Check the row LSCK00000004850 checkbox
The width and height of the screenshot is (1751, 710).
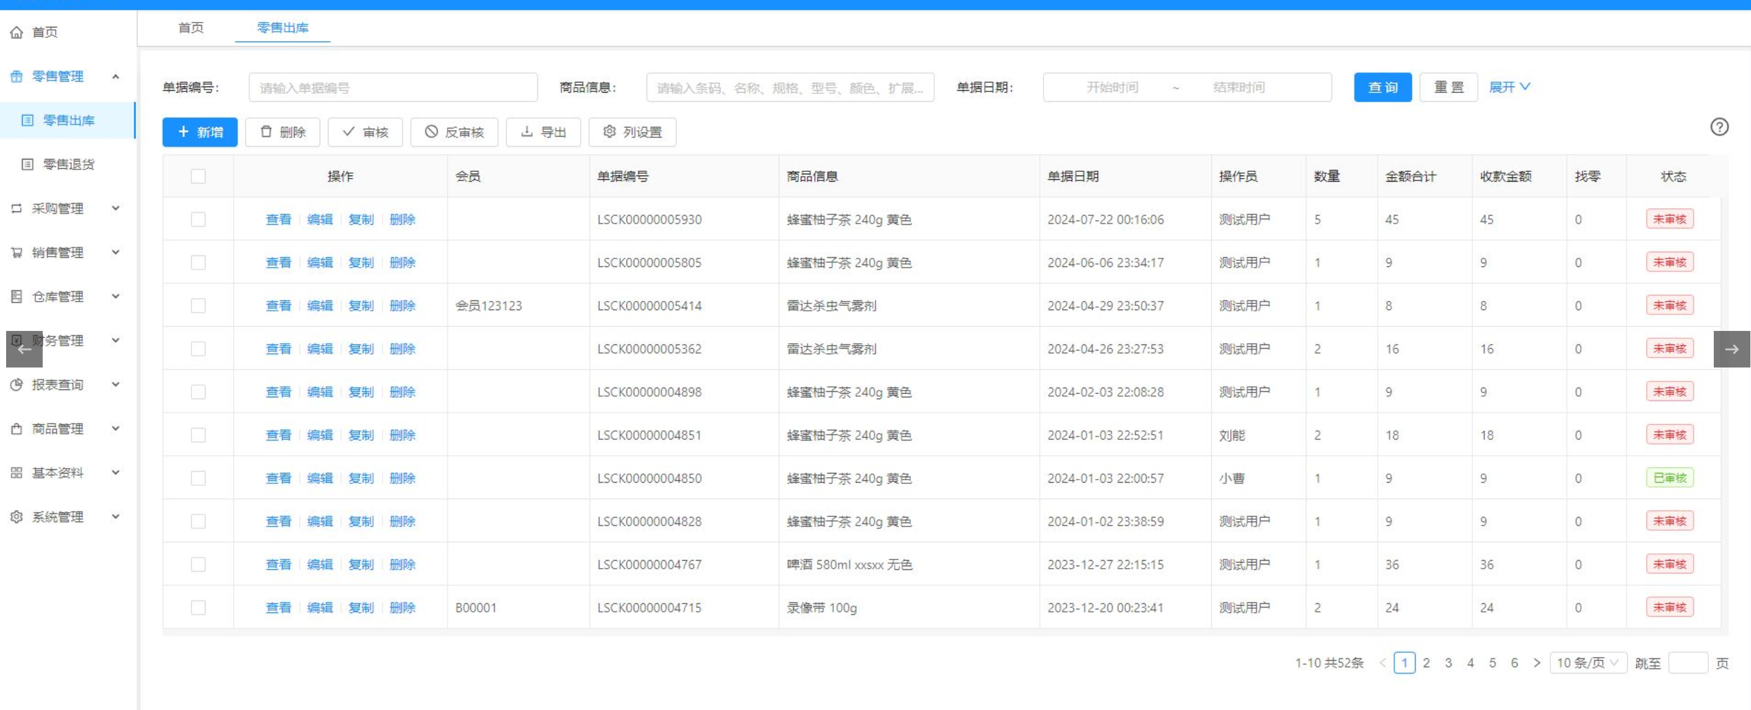click(x=198, y=478)
